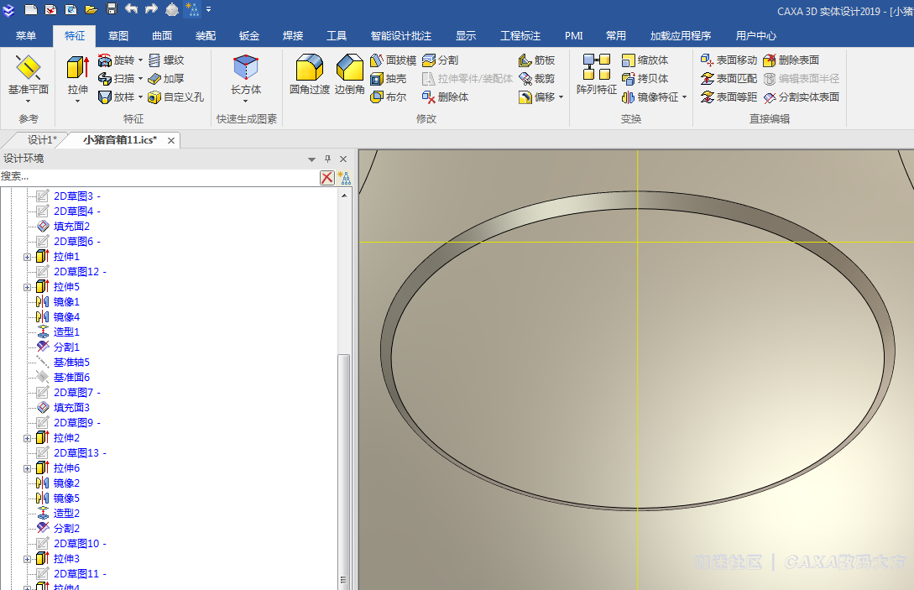Click the 搜索 search input field
Screen dimensions: 914x590
(159, 176)
